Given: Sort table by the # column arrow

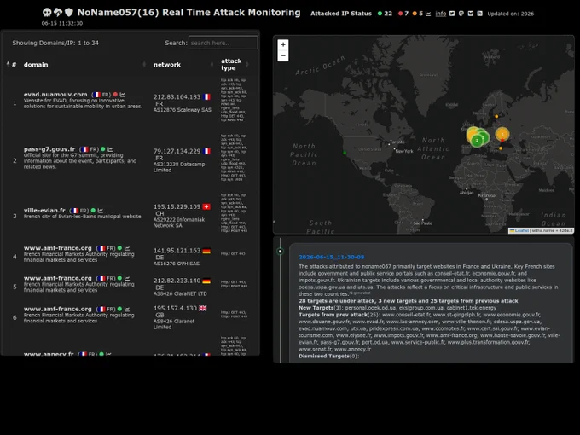Looking at the screenshot, I should pyautogui.click(x=9, y=64).
